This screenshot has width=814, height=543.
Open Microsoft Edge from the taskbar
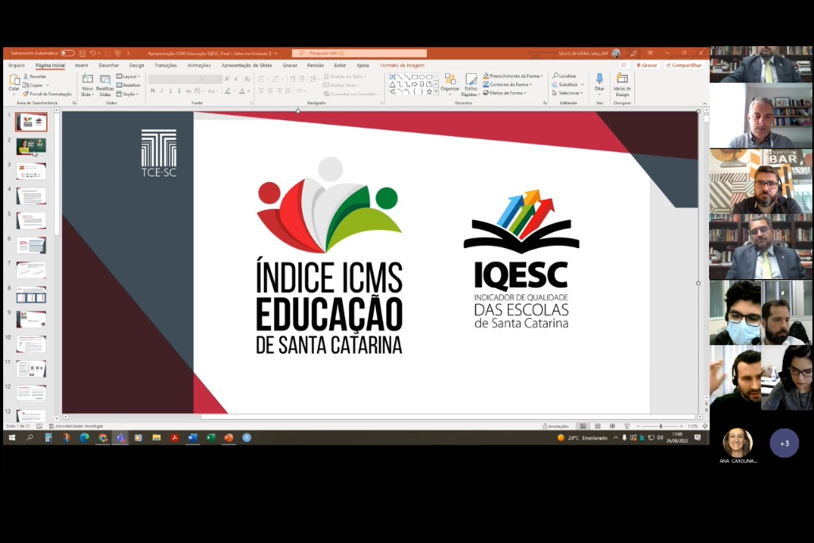pos(84,437)
